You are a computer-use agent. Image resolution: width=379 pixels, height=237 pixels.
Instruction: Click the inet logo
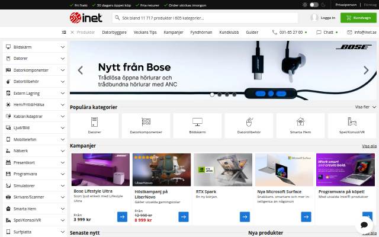tap(86, 18)
